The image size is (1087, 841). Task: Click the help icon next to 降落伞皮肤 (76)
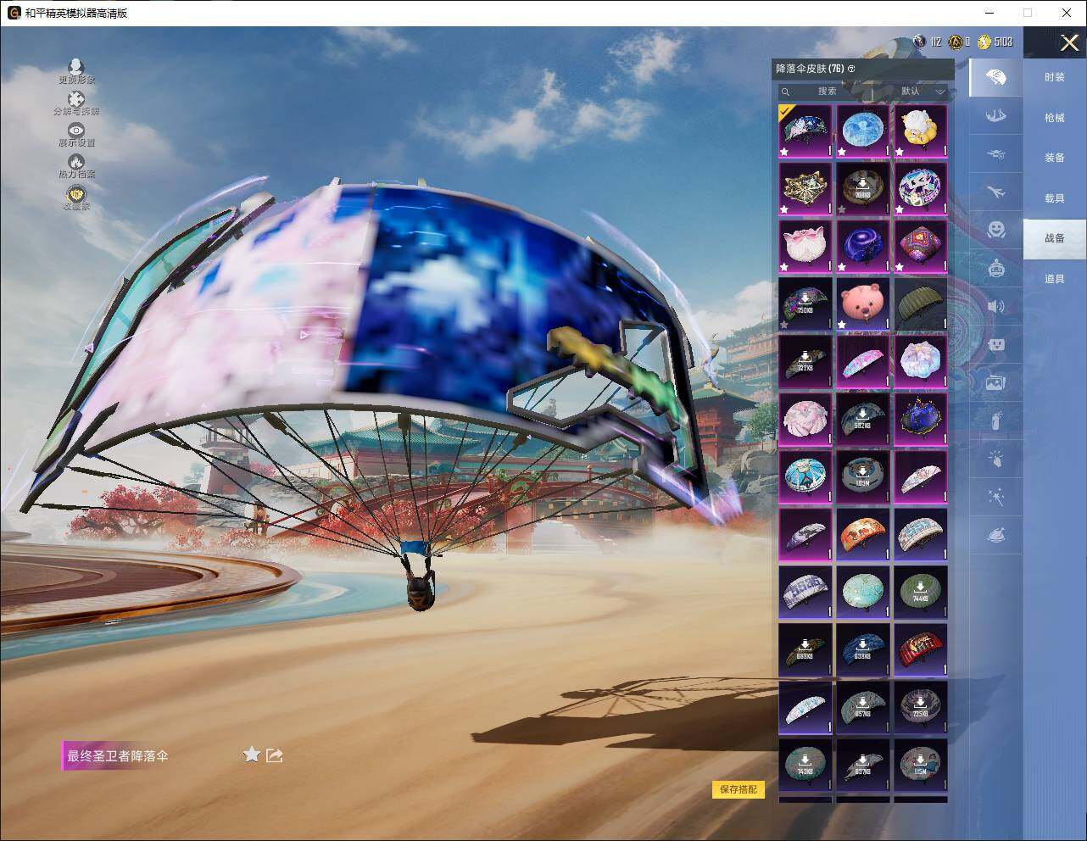(x=851, y=69)
